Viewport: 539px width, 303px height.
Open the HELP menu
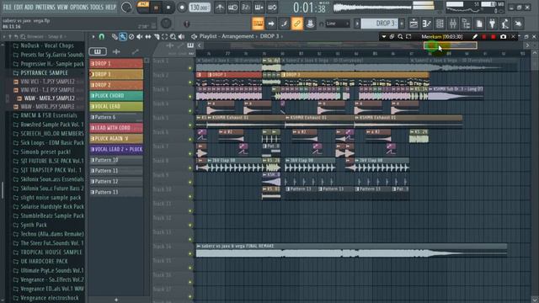click(110, 7)
